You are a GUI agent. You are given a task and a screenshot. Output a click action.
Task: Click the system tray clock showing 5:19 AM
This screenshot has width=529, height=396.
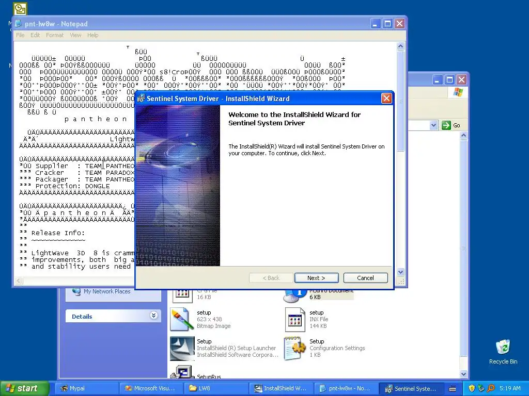click(510, 388)
